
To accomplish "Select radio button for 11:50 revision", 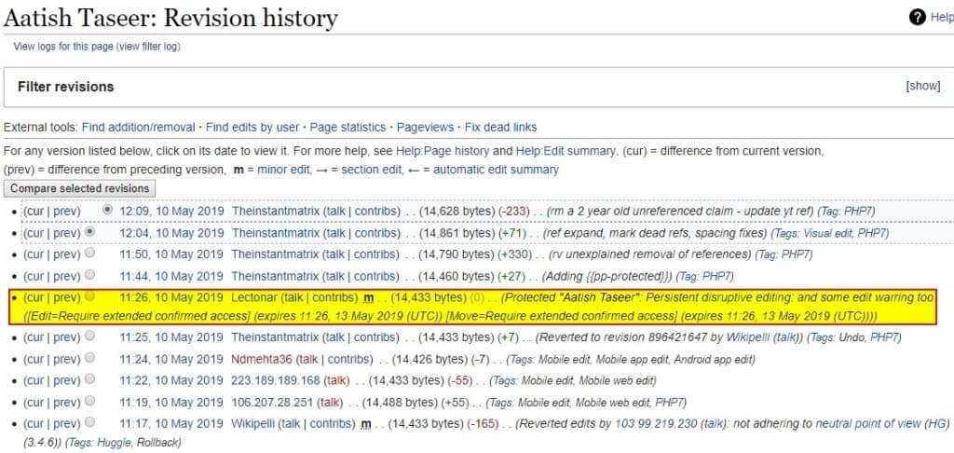I will 89,254.
